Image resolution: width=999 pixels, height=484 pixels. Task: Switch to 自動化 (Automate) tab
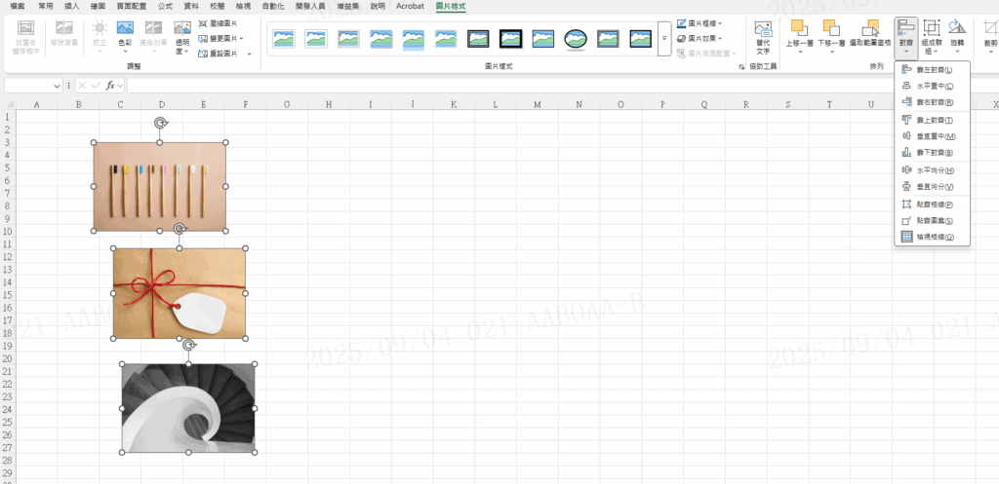(273, 7)
